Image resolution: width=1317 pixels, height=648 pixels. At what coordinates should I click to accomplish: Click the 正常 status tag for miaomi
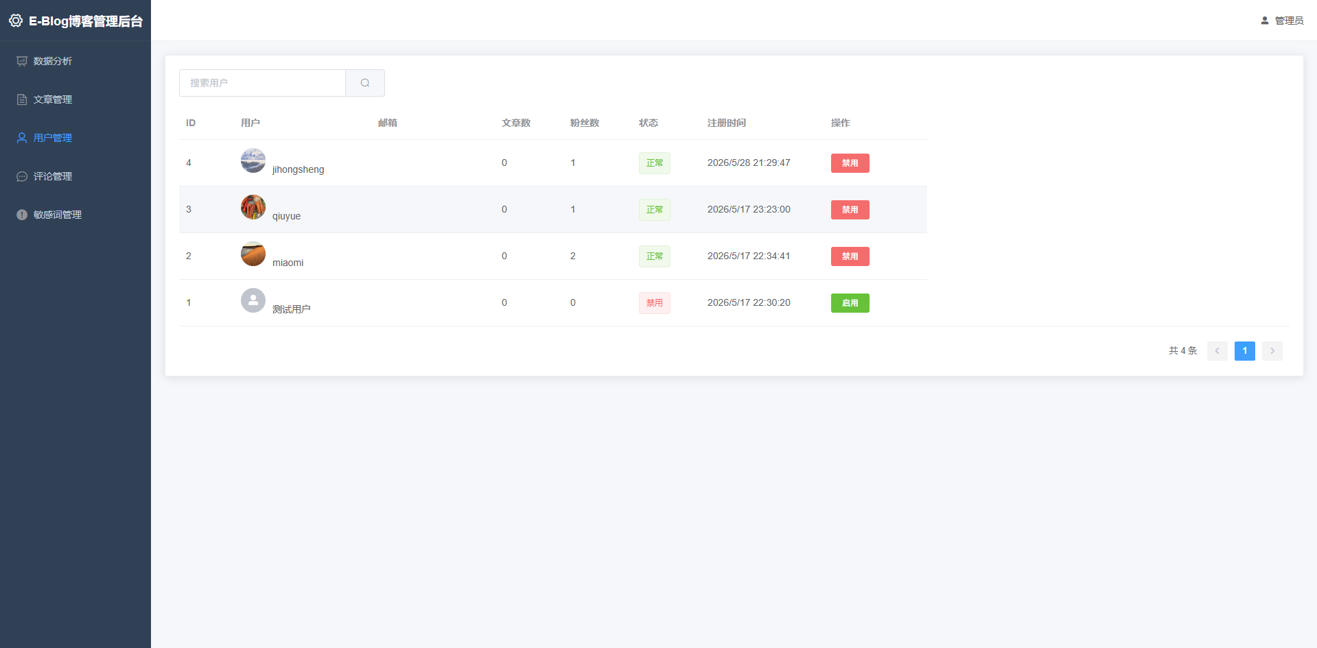[655, 256]
